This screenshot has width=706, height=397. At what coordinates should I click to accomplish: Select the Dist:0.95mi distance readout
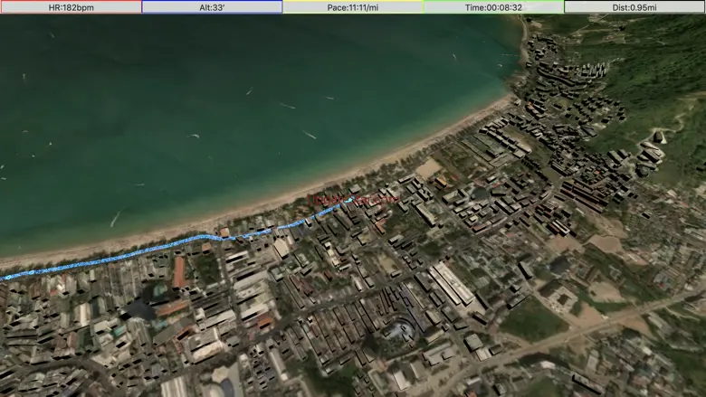634,7
